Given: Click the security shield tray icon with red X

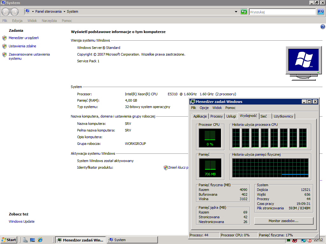Looking at the screenshot, I should point(309,241).
